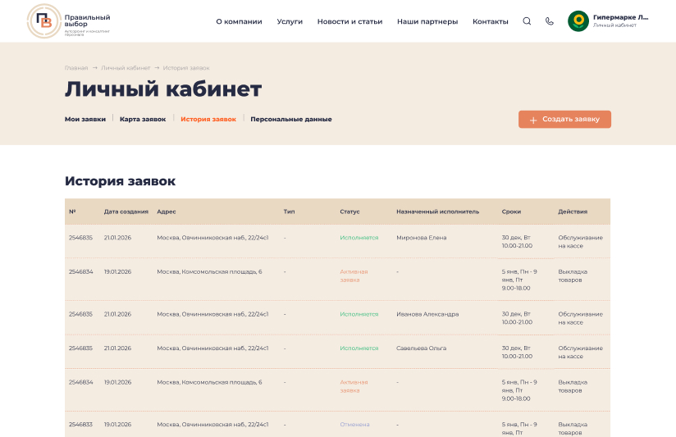Screen dimensions: 676x437
Task: Switch to Мои заявки tab
Action: (85, 120)
